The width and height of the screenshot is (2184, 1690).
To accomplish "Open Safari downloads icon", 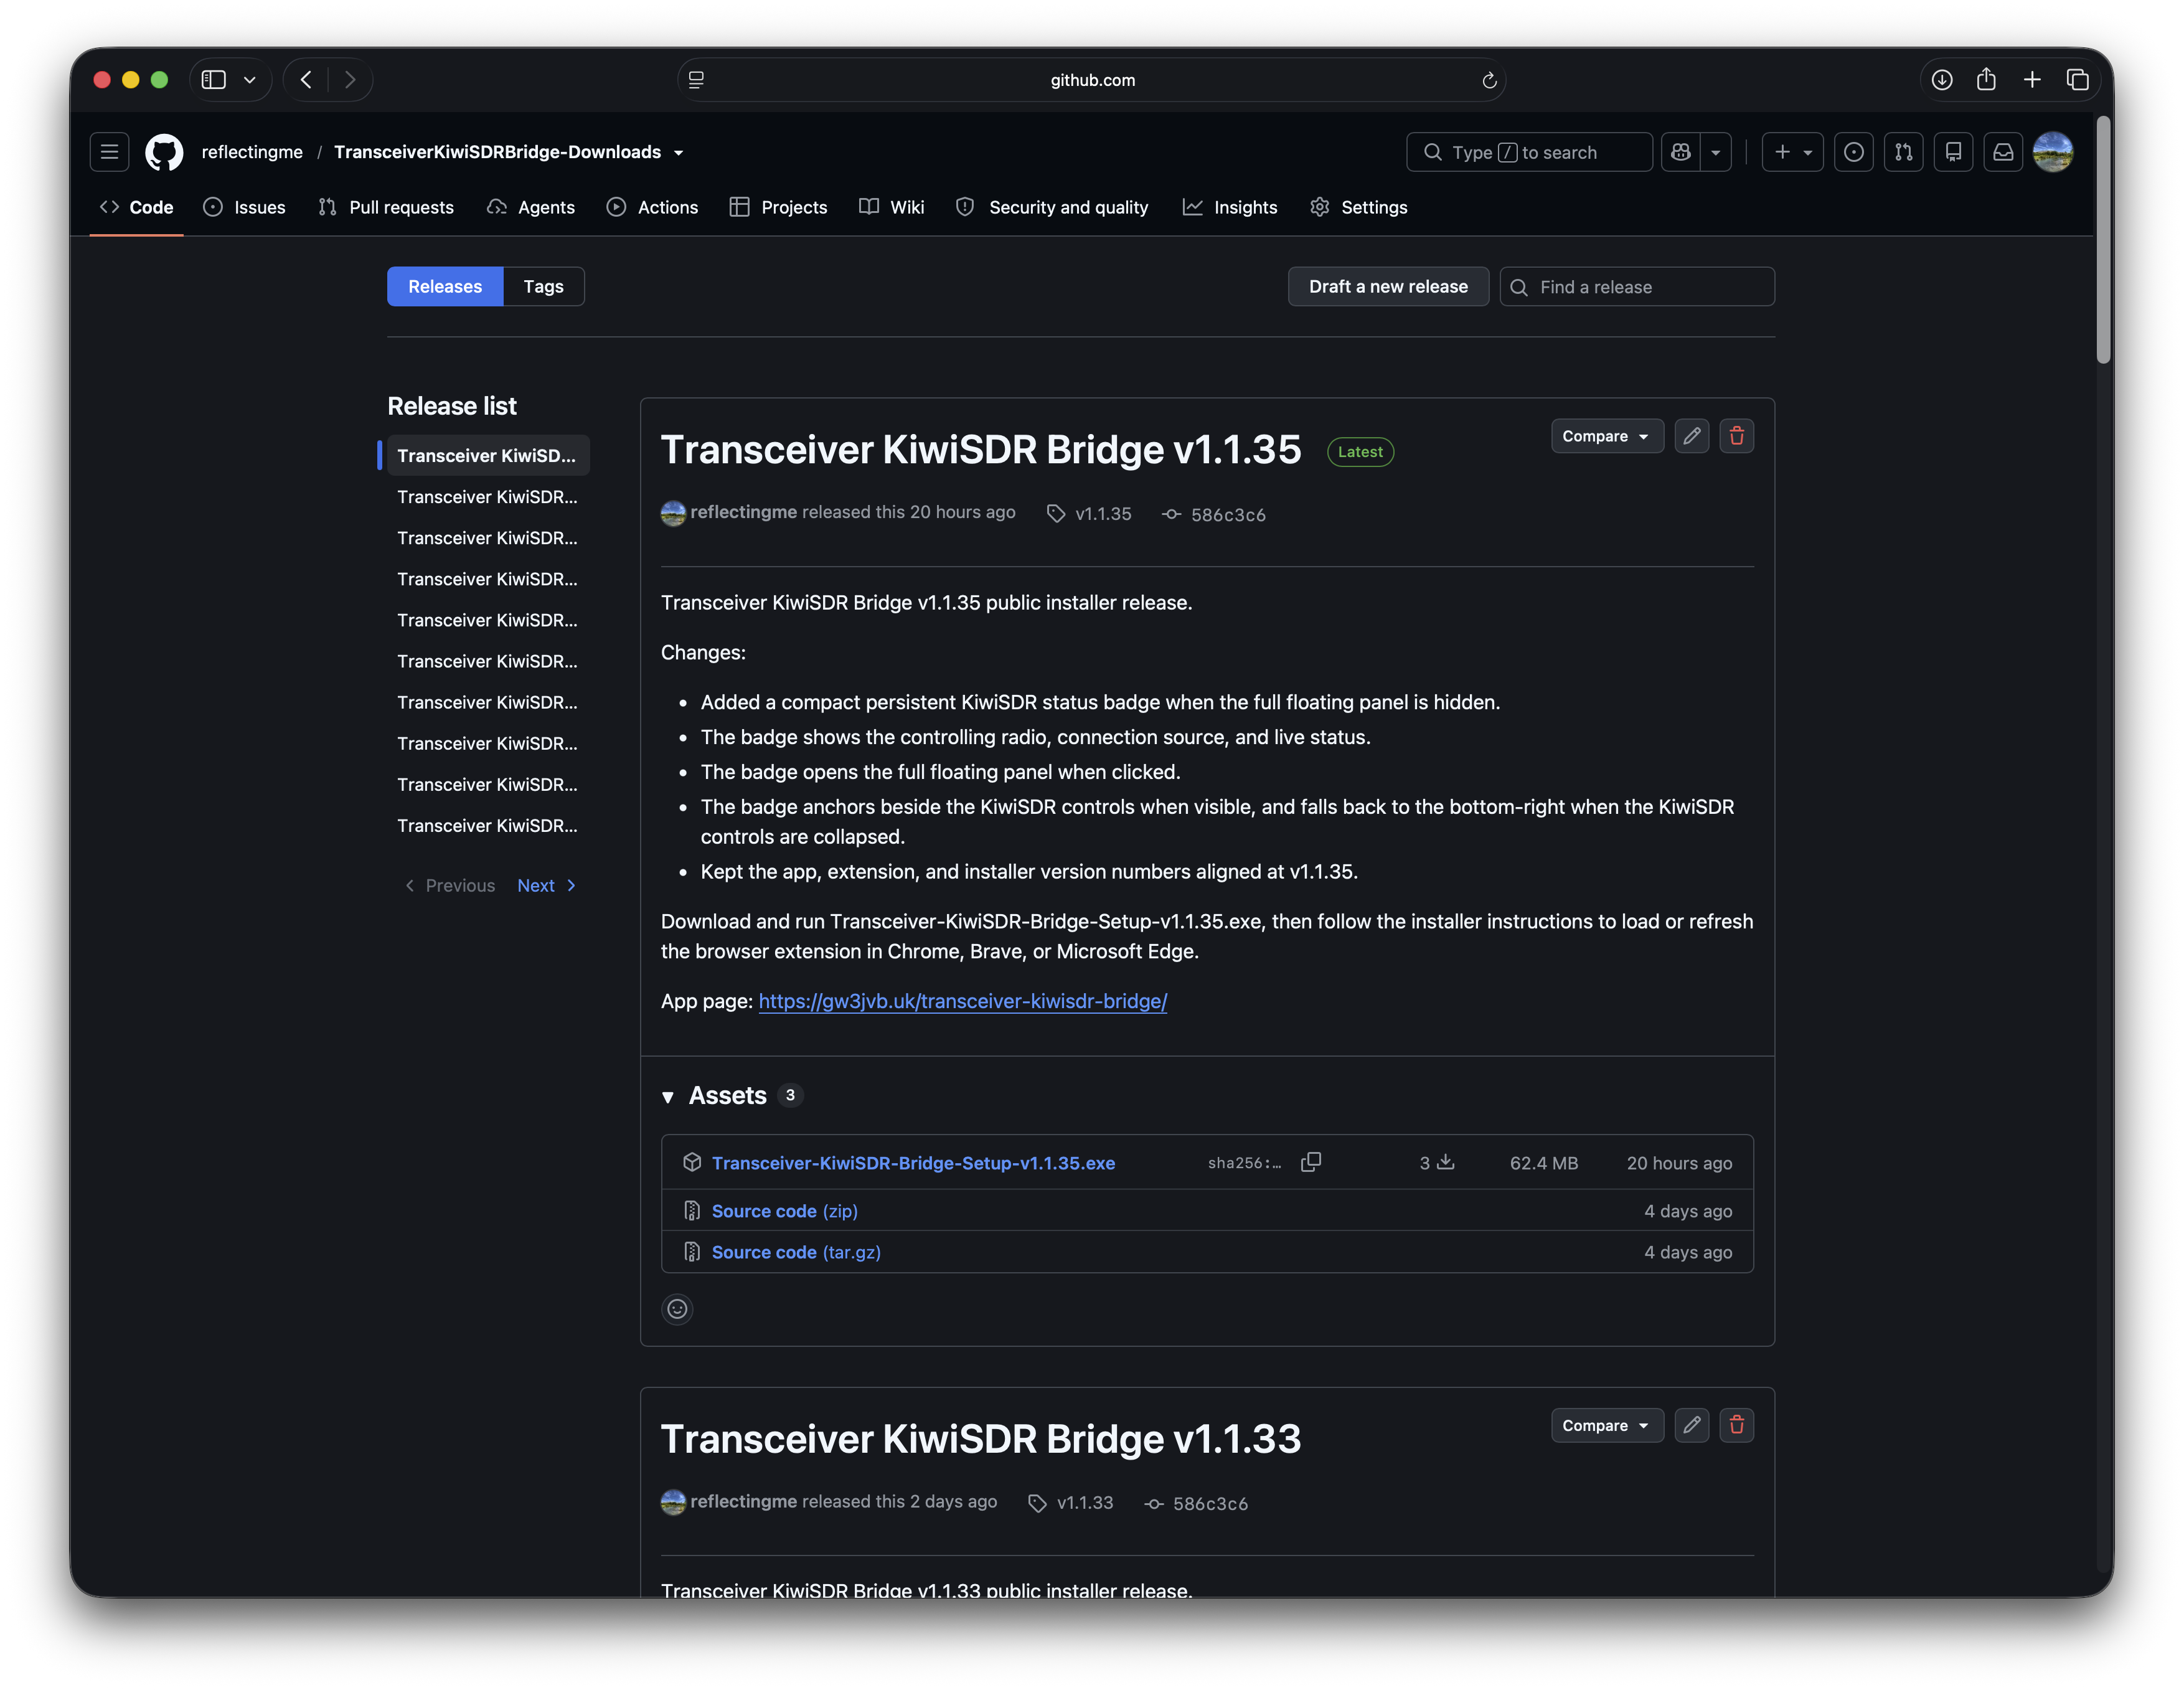I will point(1942,80).
